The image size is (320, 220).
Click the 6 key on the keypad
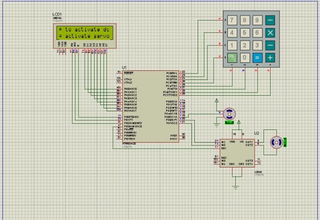click(257, 32)
